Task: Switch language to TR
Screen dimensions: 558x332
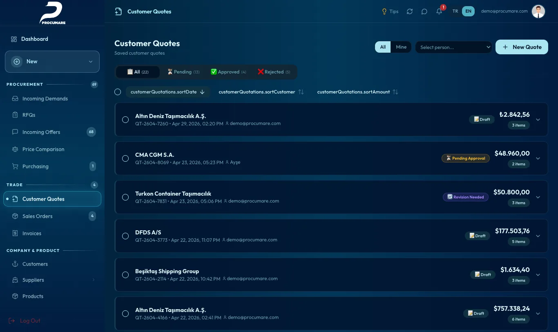Action: (x=455, y=11)
